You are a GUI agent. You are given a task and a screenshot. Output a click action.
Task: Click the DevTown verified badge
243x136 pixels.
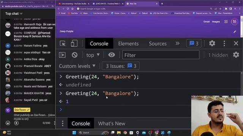tap(22, 110)
